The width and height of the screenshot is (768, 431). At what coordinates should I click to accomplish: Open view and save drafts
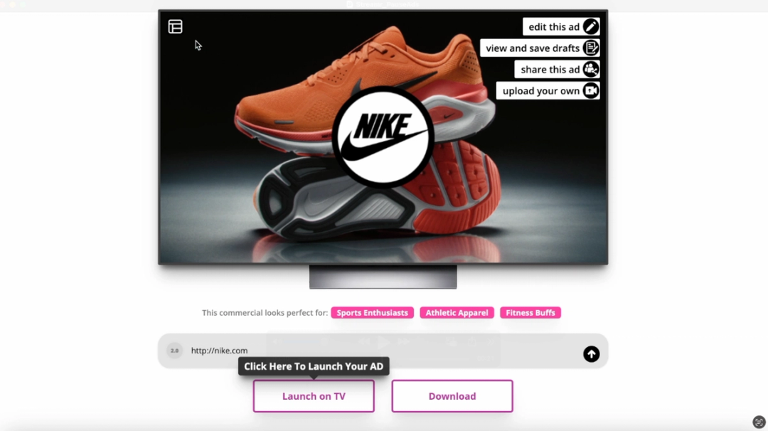tap(533, 48)
